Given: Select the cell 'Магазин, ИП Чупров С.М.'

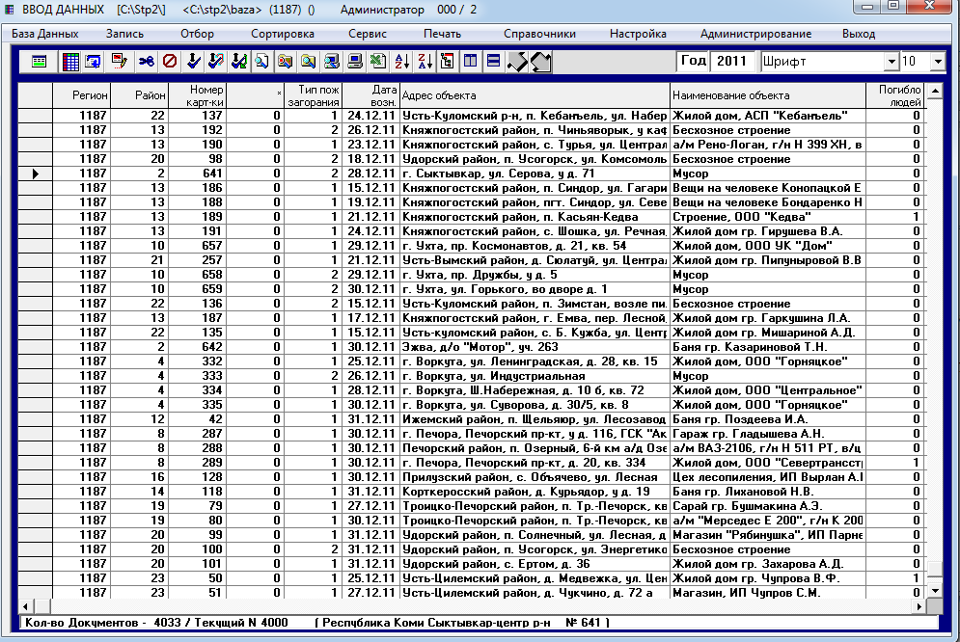Looking at the screenshot, I should 768,593.
